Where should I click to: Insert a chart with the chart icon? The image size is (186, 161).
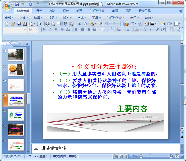coord(127,24)
